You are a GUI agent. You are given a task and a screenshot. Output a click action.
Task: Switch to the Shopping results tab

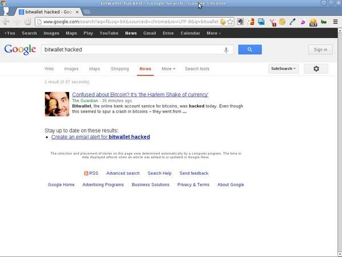(120, 69)
